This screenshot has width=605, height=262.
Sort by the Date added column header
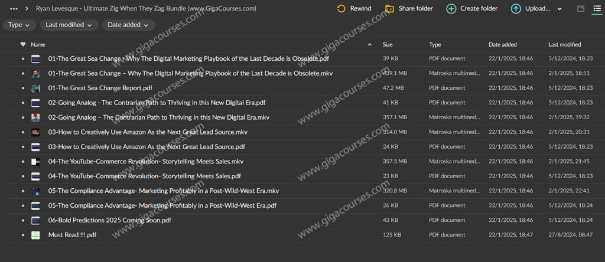click(502, 44)
